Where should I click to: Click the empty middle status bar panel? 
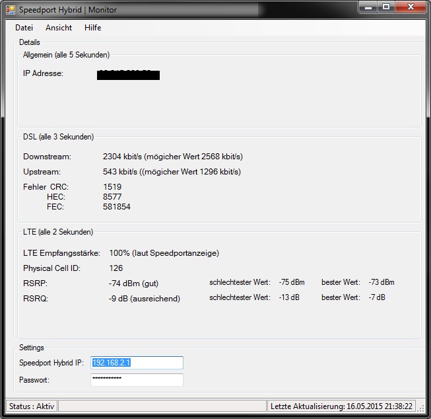click(x=162, y=406)
